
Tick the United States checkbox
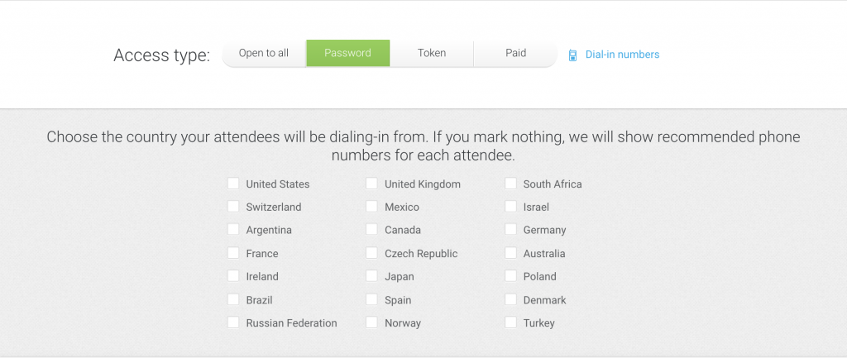tap(232, 184)
